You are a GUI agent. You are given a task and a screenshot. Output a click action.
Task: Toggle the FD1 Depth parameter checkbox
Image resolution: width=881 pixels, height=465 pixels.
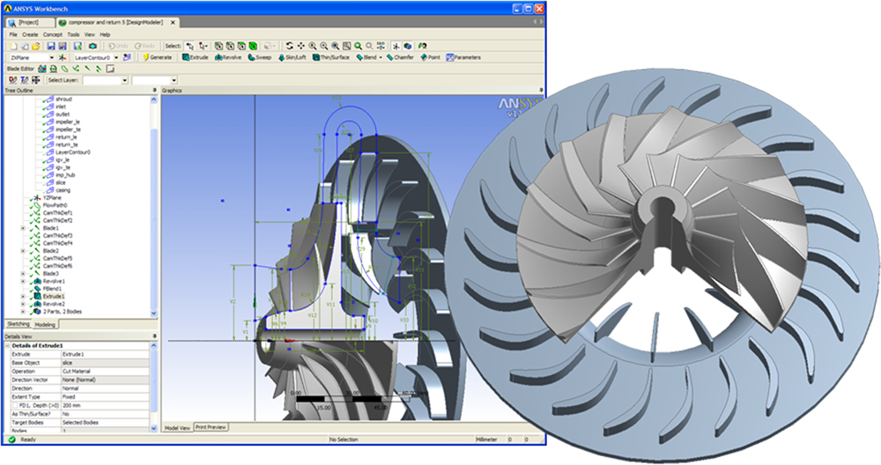[15, 405]
